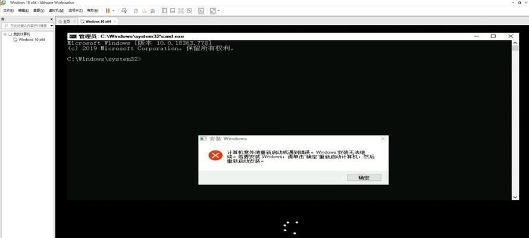This screenshot has width=529, height=238.
Task: Click the 确定 button in the error dialog
Action: click(364, 178)
